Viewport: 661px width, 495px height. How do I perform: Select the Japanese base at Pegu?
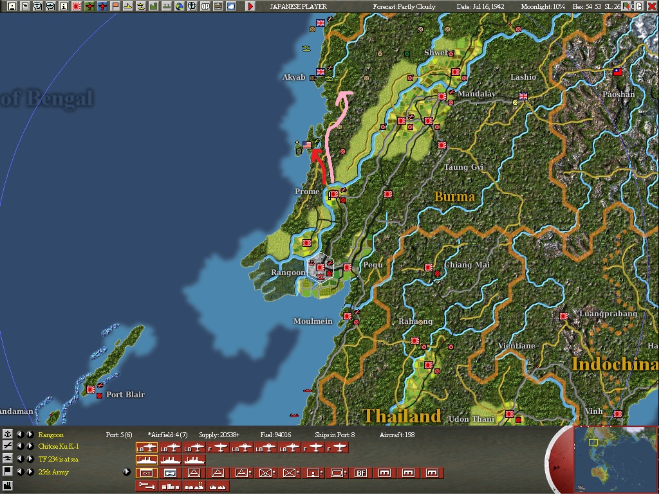(x=348, y=267)
